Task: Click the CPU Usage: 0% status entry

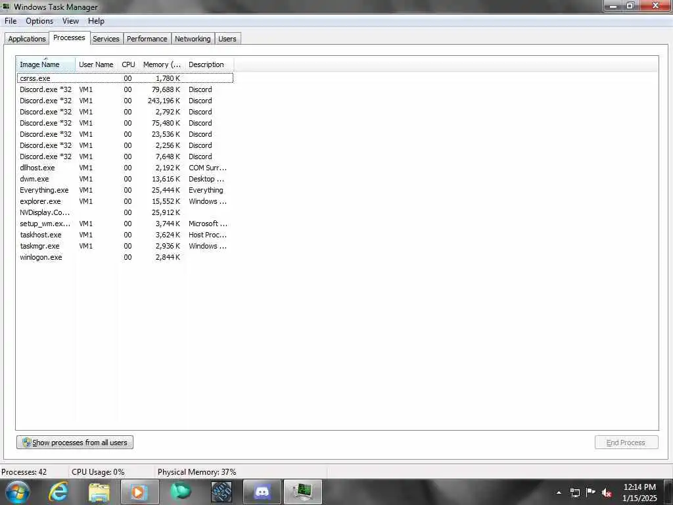Action: (x=98, y=472)
